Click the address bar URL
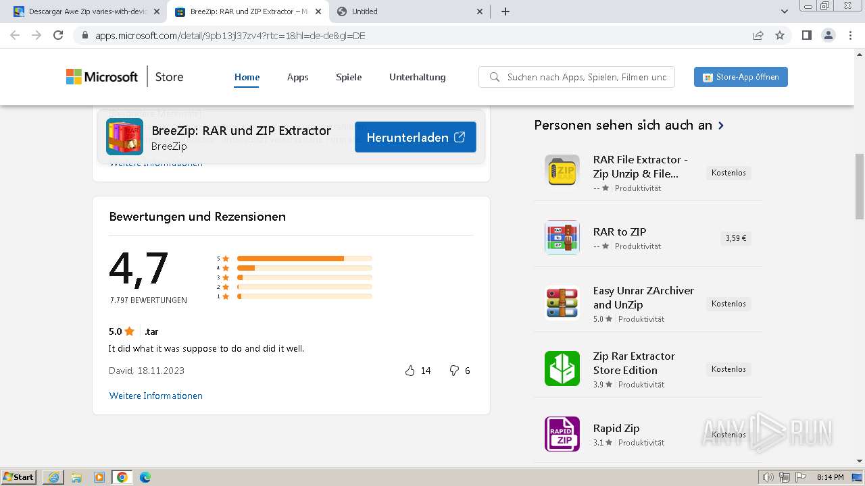 [x=230, y=36]
